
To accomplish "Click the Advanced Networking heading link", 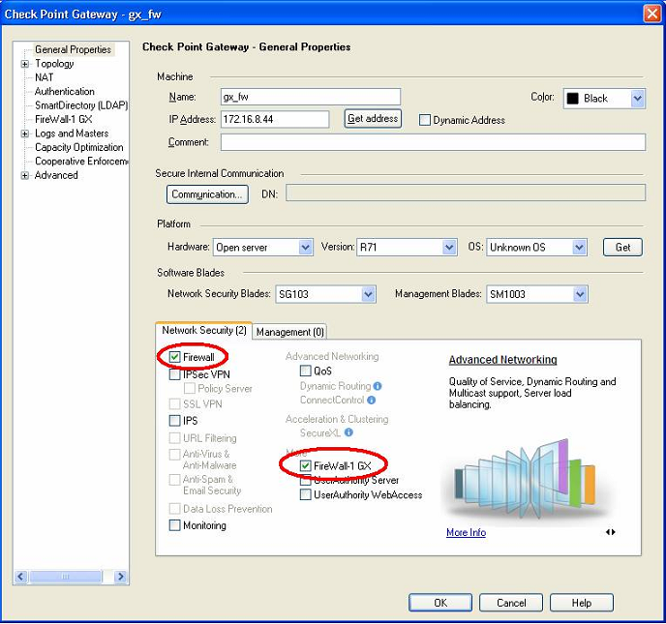I will point(503,360).
